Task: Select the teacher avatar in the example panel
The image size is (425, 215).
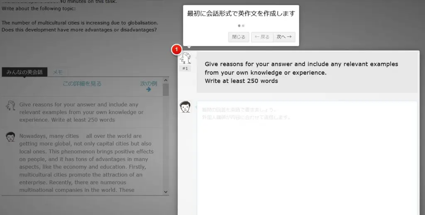Action: 10,106
